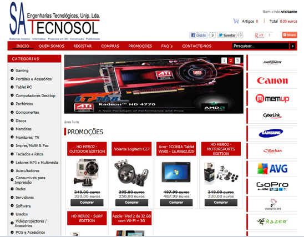Open the Acer ICONIA tablet image
This screenshot has height=237, width=304.
(x=176, y=173)
